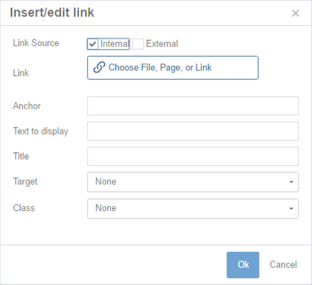The image size is (312, 285).
Task: Click the chain link icon
Action: [x=99, y=67]
